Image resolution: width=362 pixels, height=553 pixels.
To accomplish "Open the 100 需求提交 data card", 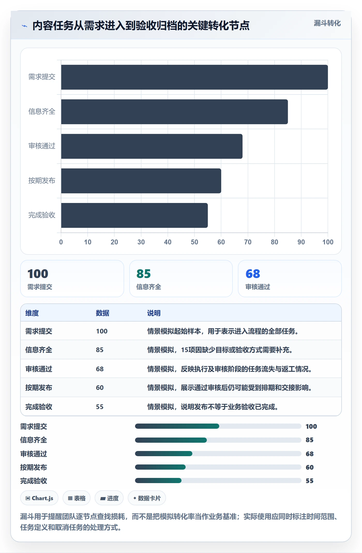I will coord(72,279).
